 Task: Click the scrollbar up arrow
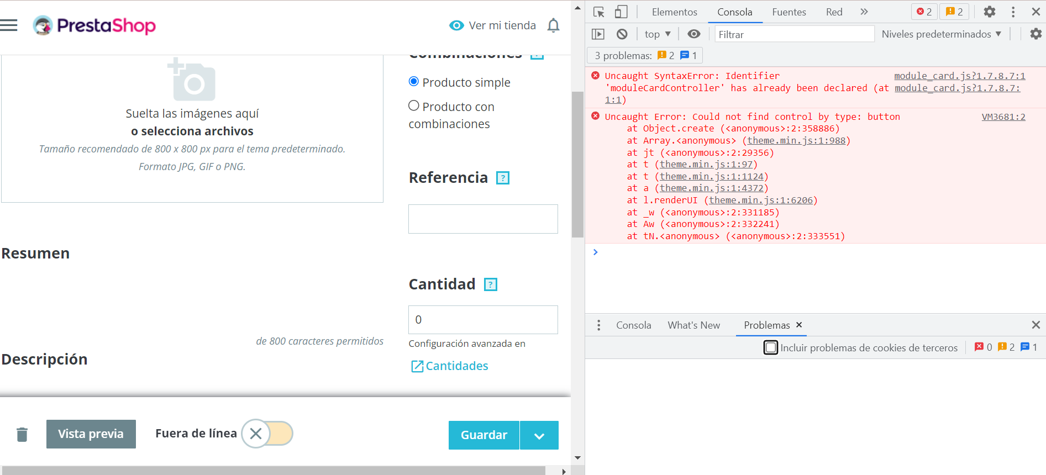pos(577,8)
